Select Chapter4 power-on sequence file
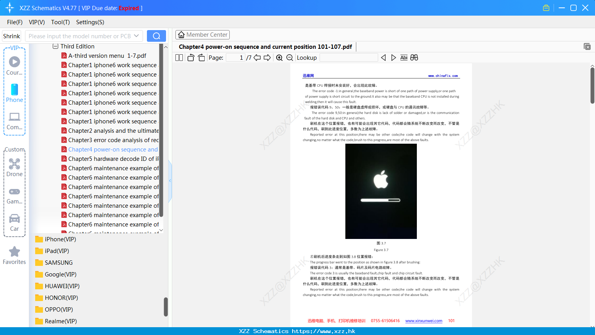Viewport: 595px width, 335px height. [110, 150]
